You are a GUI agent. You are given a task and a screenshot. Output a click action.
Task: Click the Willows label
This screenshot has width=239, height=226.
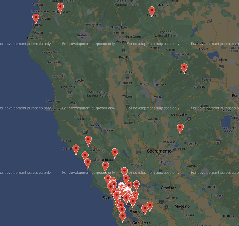tap(127, 96)
